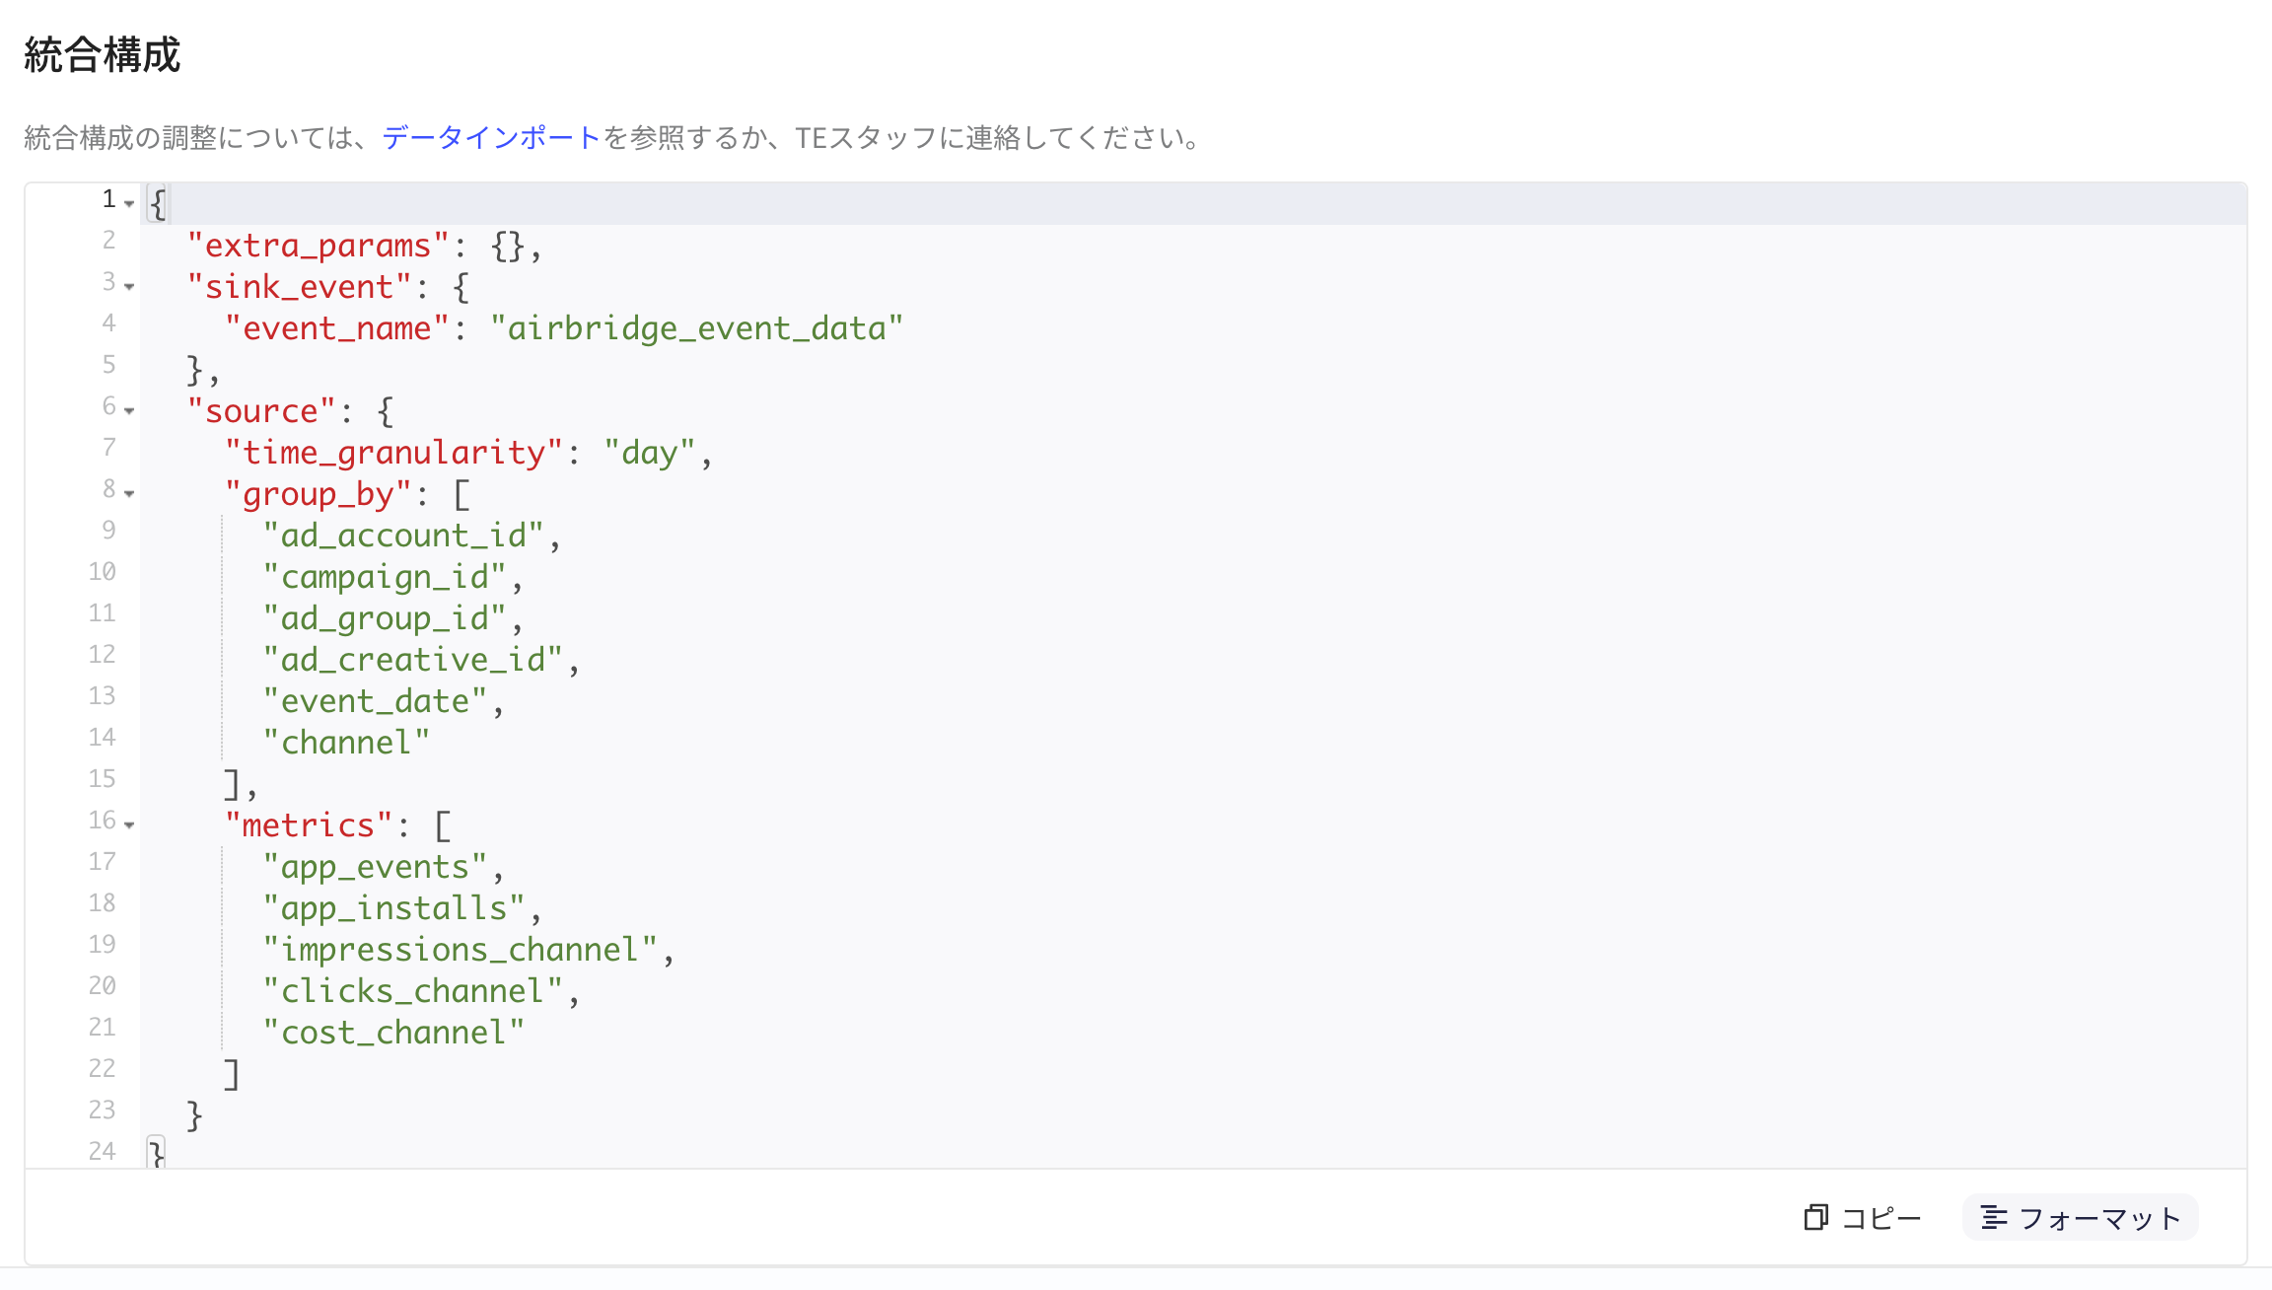Open the データインポート link

[491, 137]
